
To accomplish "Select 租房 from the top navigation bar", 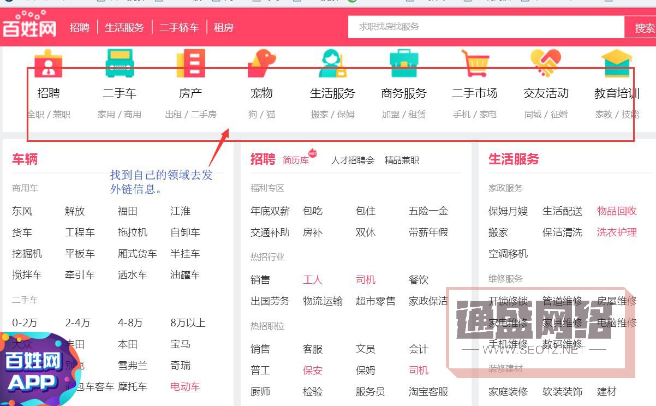I will coord(223,28).
